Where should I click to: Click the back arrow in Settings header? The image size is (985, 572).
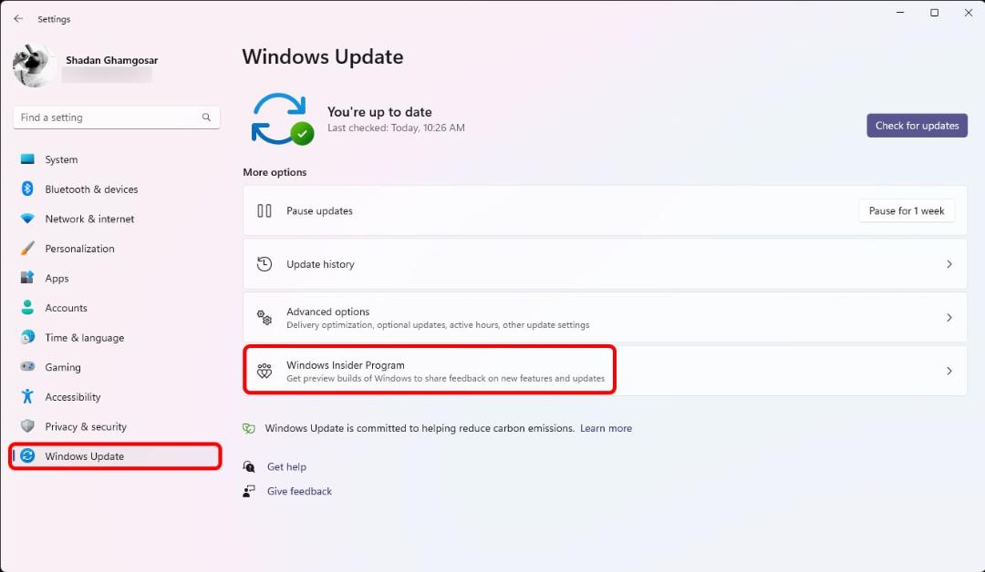18,19
